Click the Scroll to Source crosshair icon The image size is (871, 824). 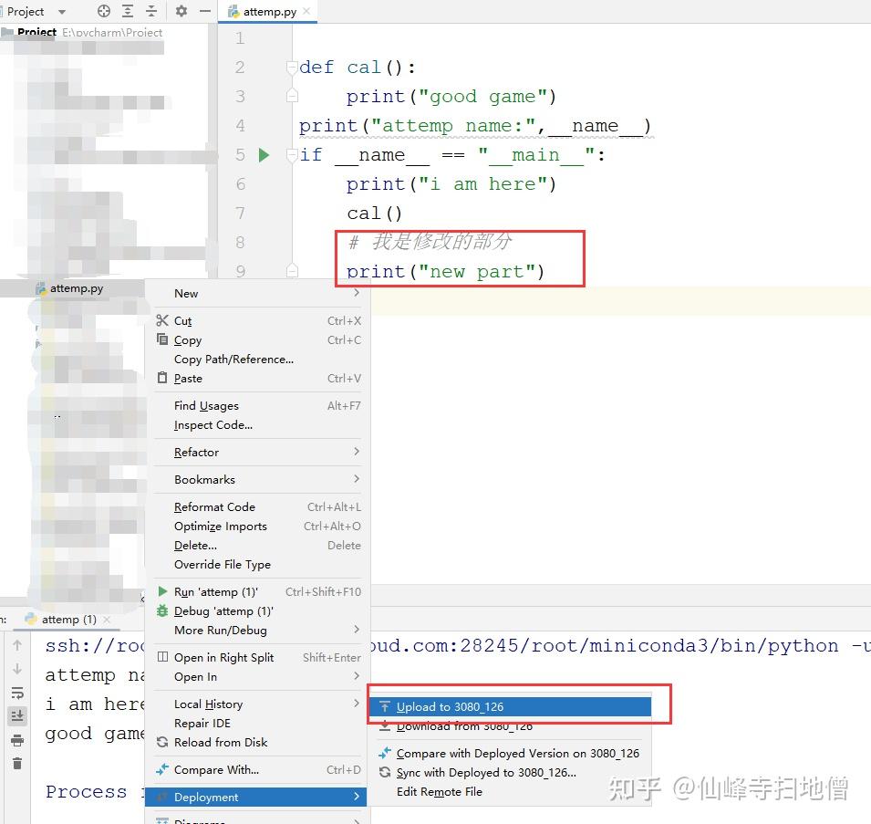[103, 11]
